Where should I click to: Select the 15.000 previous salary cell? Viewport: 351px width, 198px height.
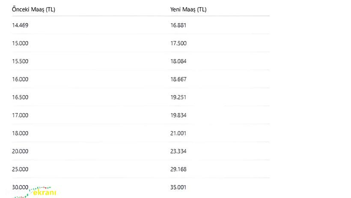tap(20, 43)
